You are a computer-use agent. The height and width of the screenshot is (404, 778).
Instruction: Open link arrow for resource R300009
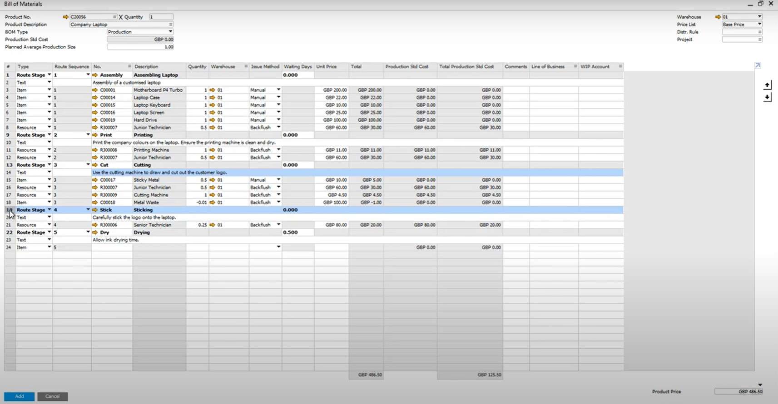(x=95, y=195)
